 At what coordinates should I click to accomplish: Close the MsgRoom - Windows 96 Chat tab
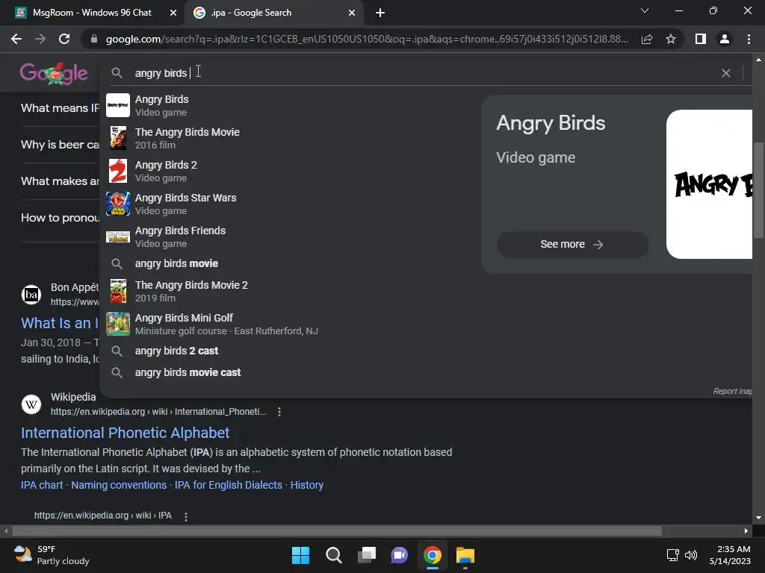point(173,13)
